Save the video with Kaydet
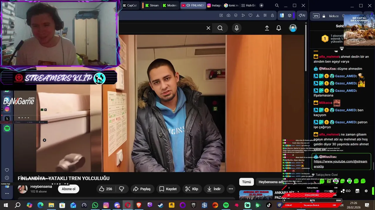Screen dimensions: 375x210 (x=168, y=189)
